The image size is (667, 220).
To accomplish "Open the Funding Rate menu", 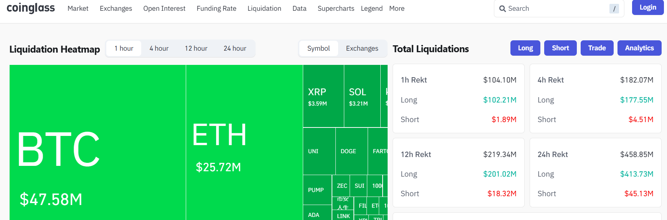I will (216, 8).
